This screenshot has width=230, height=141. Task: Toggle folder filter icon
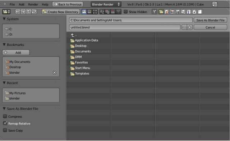click(161, 12)
